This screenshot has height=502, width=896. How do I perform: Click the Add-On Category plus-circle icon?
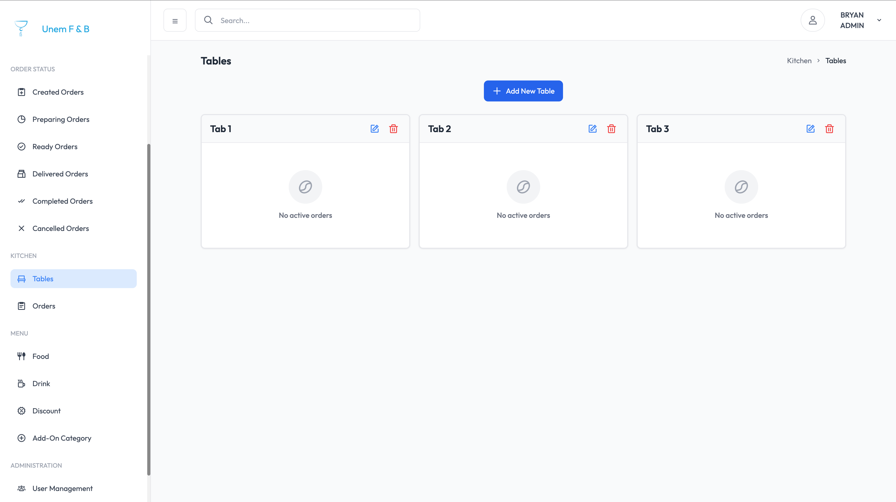(x=21, y=438)
